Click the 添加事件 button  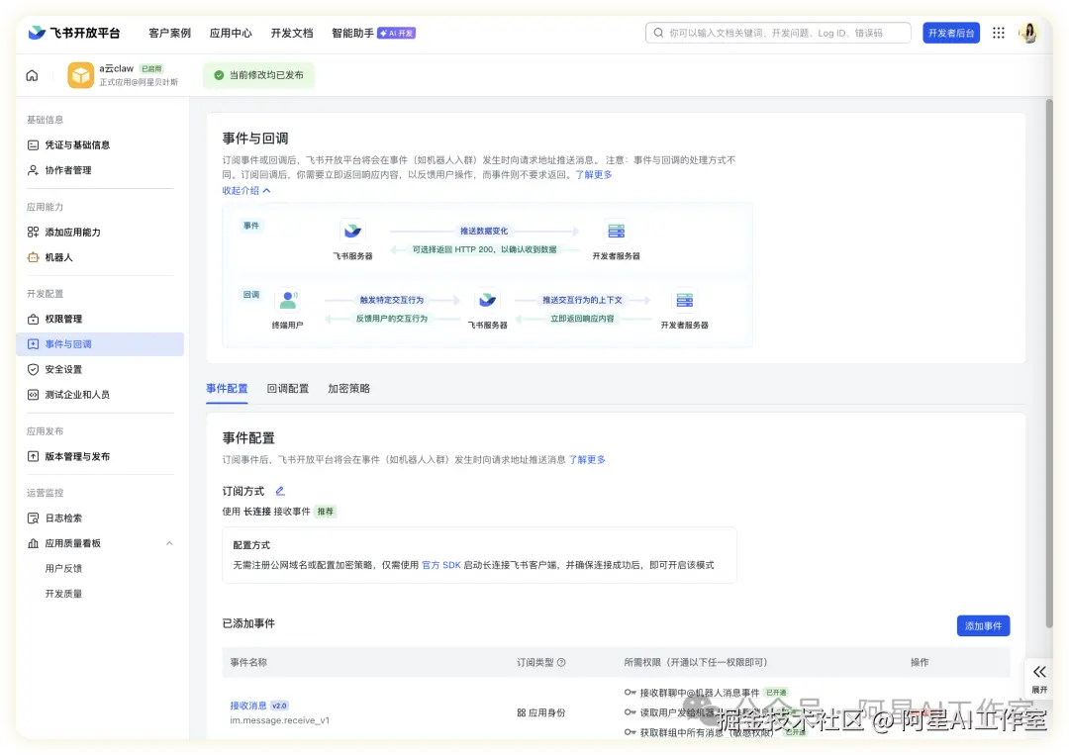point(983,625)
